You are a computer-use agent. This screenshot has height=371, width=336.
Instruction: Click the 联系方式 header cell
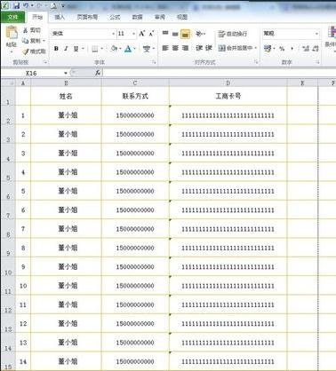tap(135, 96)
